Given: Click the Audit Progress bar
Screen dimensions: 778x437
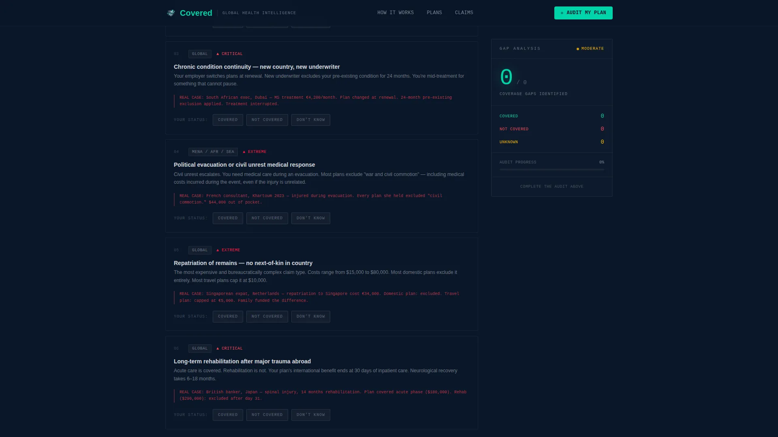Looking at the screenshot, I should (x=552, y=170).
